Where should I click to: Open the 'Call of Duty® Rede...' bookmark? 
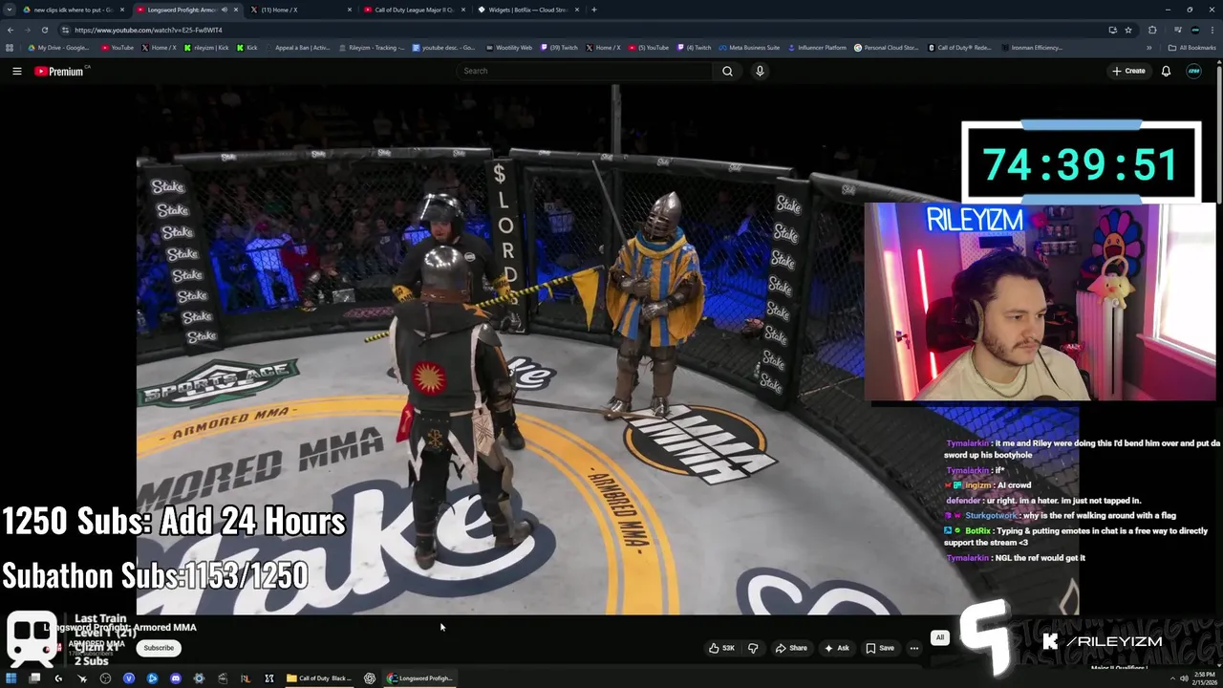click(960, 48)
